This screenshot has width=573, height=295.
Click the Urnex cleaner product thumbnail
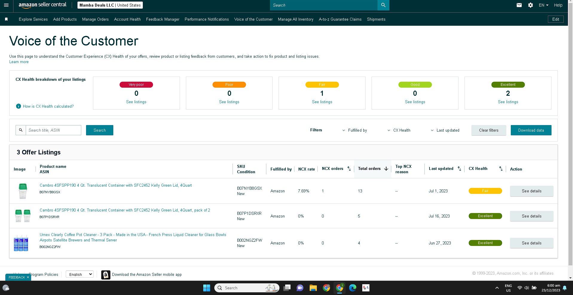coord(21,243)
